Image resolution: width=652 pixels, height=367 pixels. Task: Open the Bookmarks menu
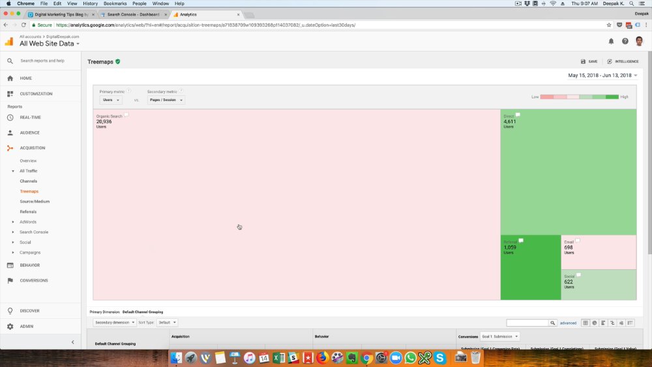(115, 3)
